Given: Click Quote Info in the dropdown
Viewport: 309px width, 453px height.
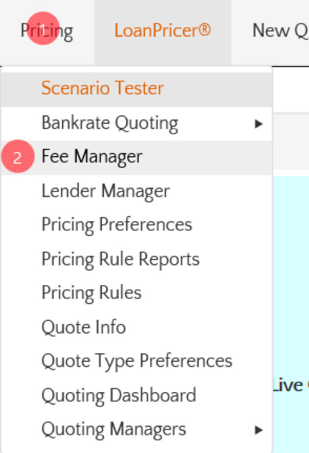Looking at the screenshot, I should [x=83, y=327].
